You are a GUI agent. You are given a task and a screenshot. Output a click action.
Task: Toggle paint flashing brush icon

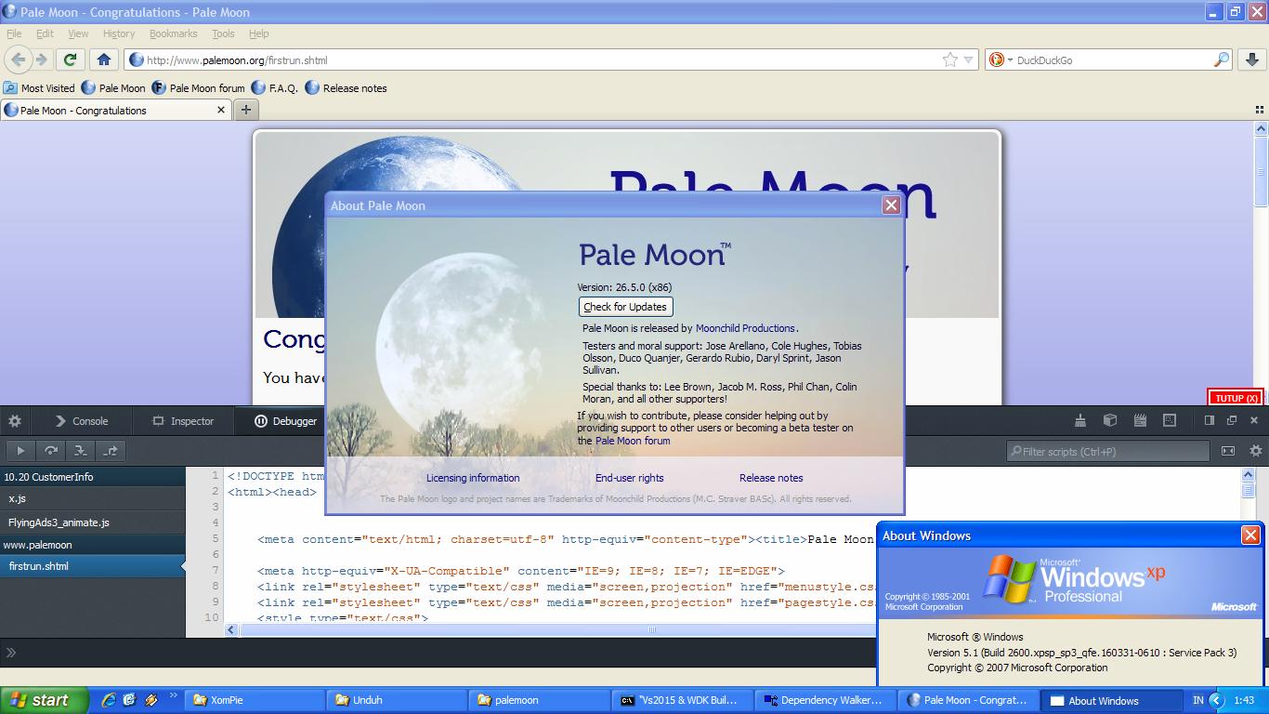1080,420
